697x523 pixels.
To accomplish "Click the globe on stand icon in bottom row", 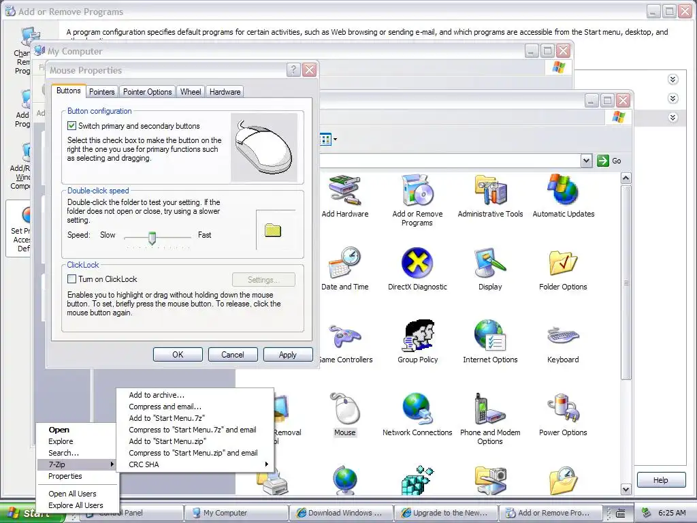I will pos(345,480).
